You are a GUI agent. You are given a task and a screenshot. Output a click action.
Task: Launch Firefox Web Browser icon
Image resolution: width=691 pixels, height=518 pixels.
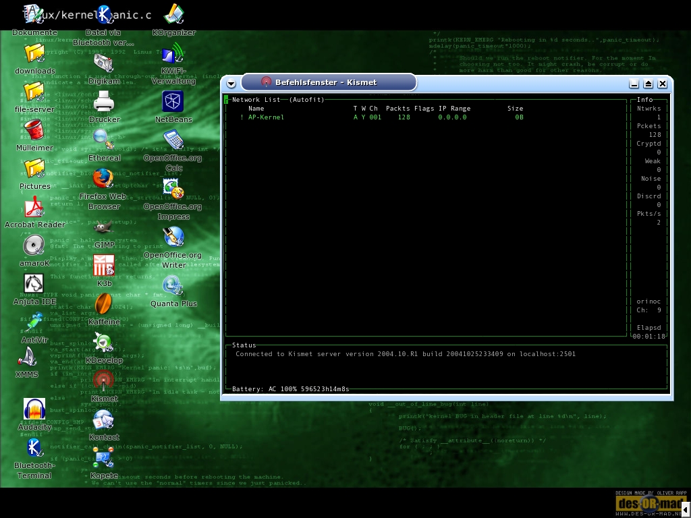pyautogui.click(x=104, y=178)
